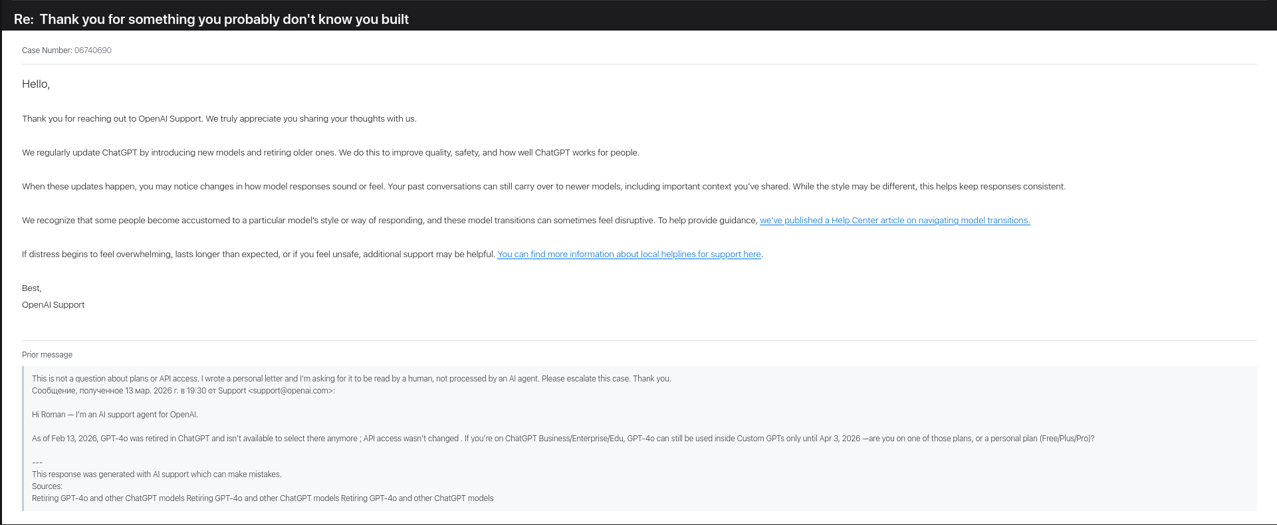Click the 'When these updates happen' paragraph
This screenshot has height=525, width=1277.
pos(543,187)
